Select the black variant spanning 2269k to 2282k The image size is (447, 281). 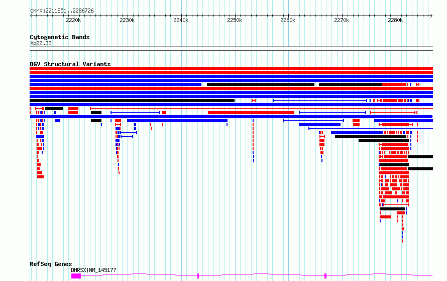370,137
